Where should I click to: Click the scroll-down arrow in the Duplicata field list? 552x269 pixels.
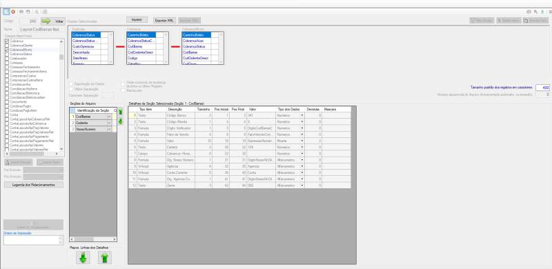[111, 62]
